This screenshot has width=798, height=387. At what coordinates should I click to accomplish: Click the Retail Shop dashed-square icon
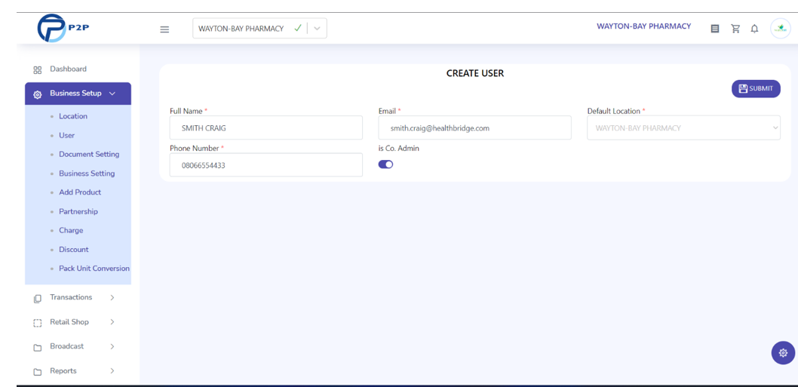click(x=37, y=323)
